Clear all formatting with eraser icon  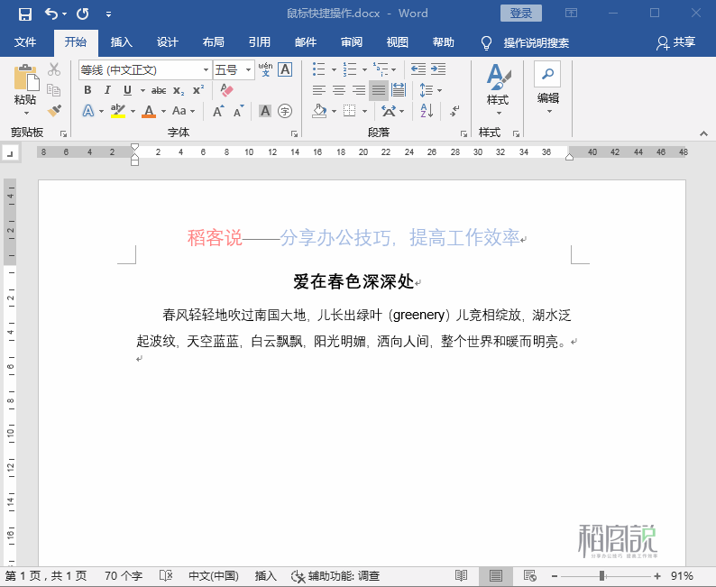226,90
